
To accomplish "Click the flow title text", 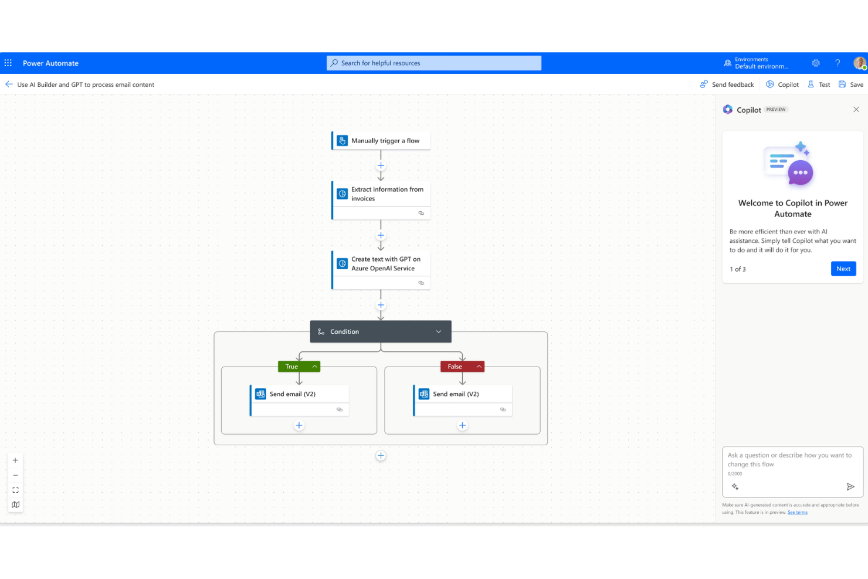I will [x=86, y=84].
